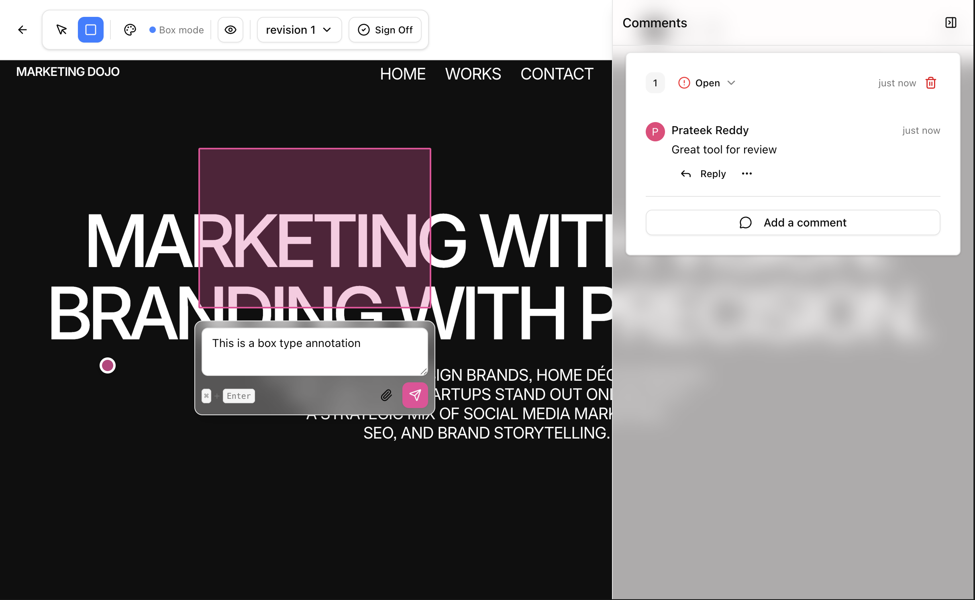Collapse the Comments panel
Screen dimensions: 975x600
pyautogui.click(x=951, y=22)
